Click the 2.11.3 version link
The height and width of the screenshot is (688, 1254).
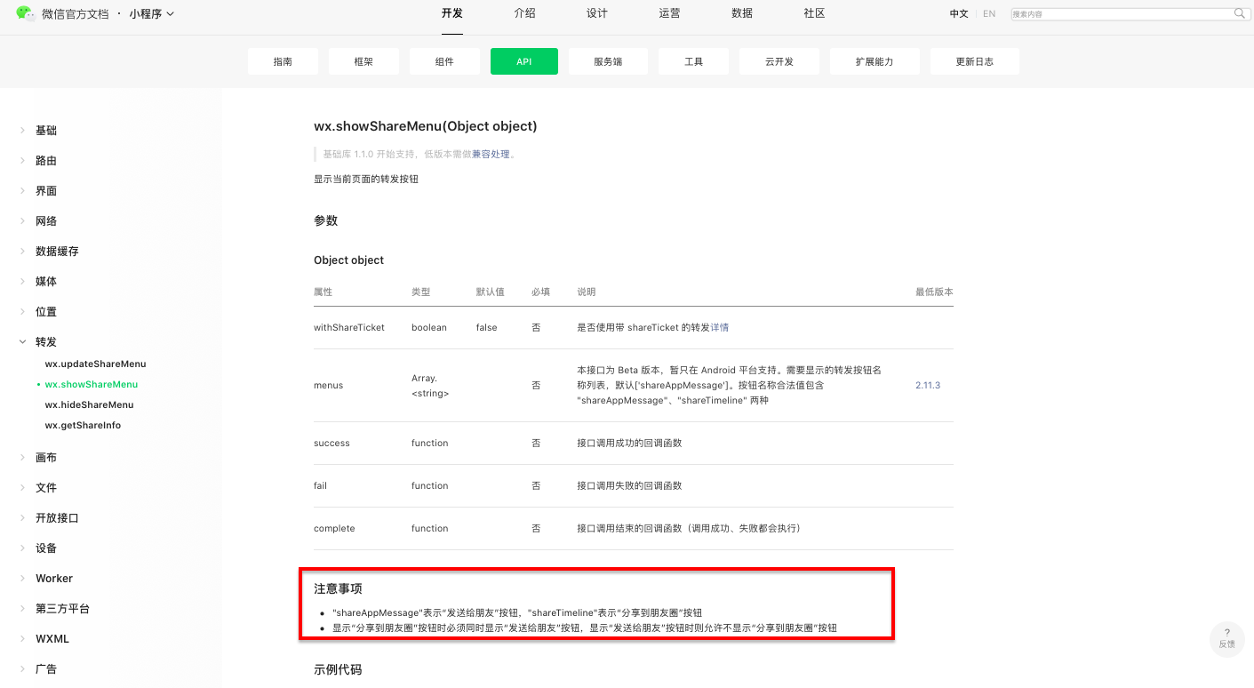928,385
